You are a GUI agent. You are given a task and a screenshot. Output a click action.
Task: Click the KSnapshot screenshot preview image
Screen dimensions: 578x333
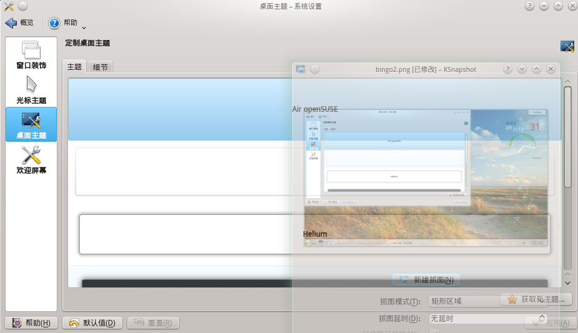pyautogui.click(x=426, y=178)
